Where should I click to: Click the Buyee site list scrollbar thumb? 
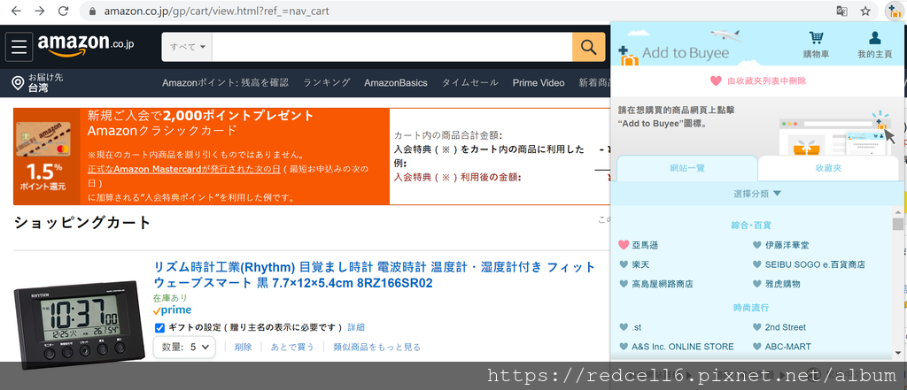(897, 224)
